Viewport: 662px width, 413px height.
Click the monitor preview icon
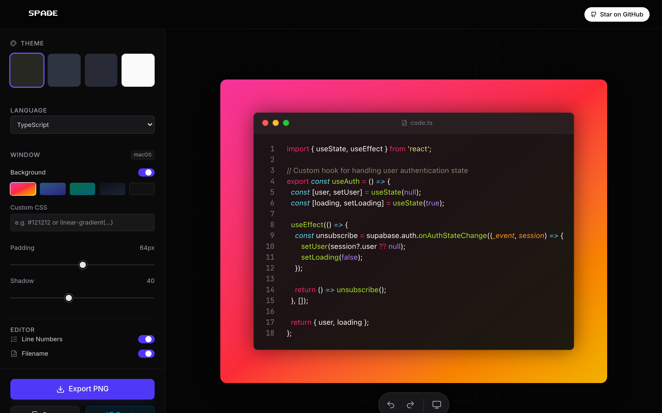pyautogui.click(x=437, y=404)
